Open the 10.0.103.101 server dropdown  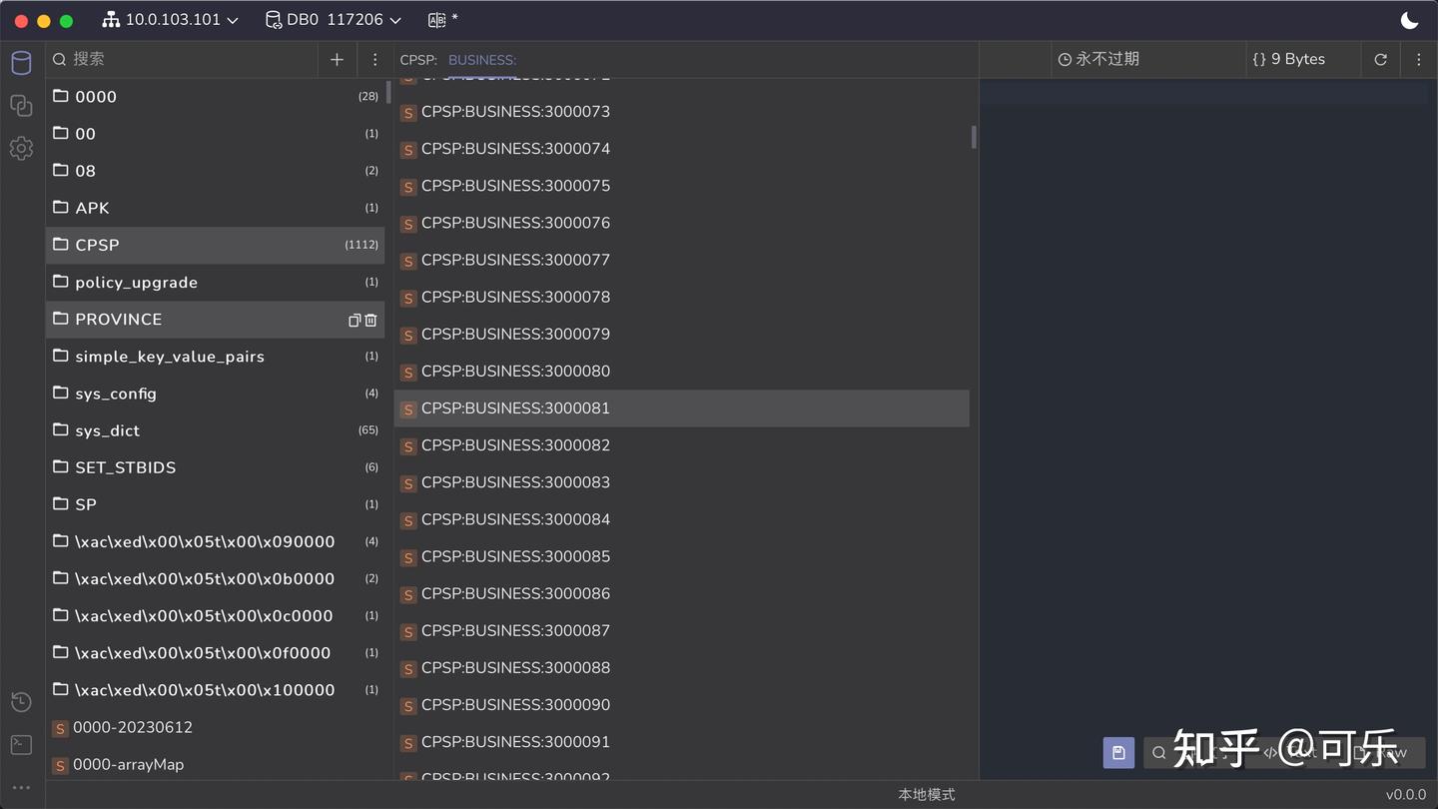[170, 19]
